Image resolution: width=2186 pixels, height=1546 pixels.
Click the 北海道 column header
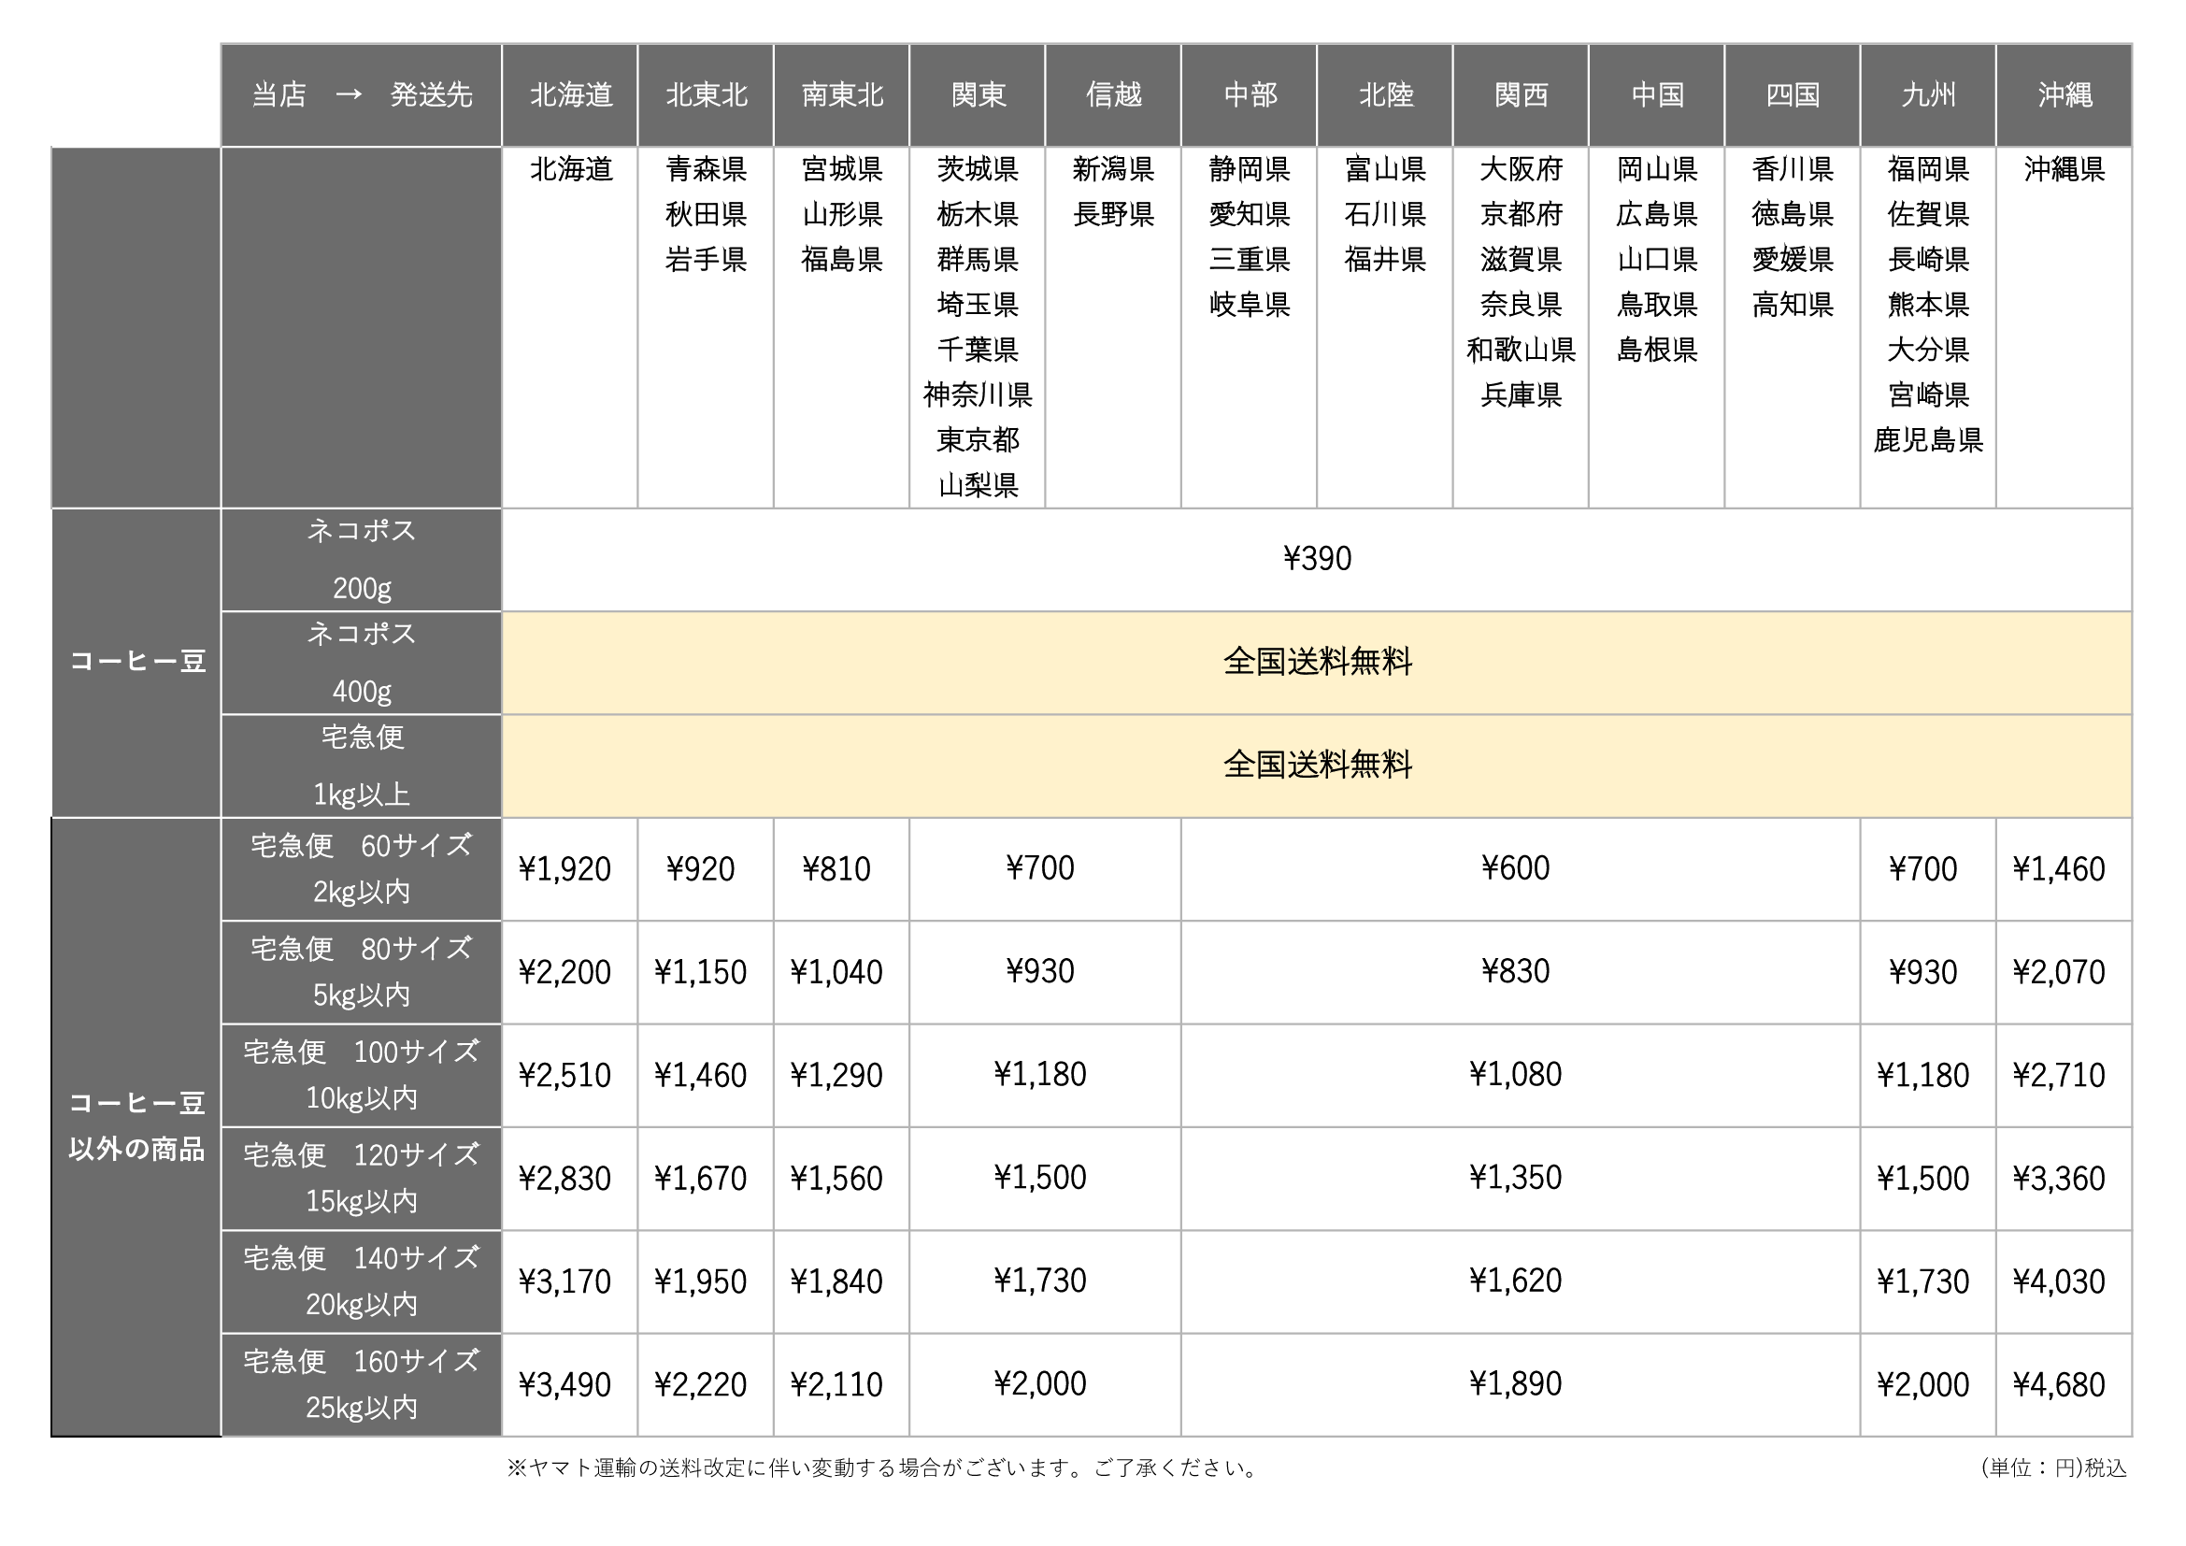click(x=570, y=95)
